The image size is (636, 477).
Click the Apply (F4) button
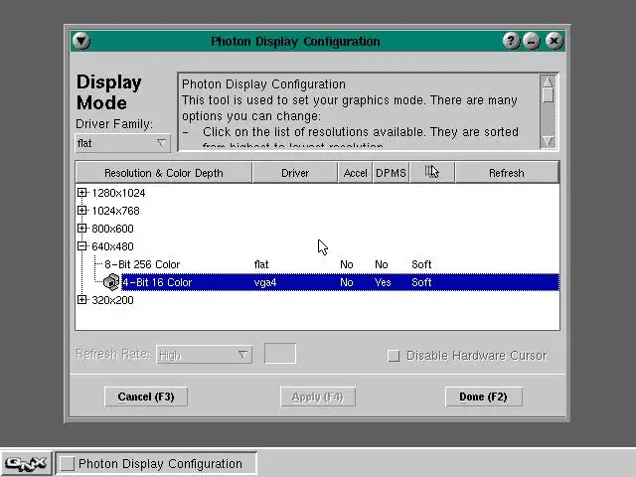pos(318,397)
